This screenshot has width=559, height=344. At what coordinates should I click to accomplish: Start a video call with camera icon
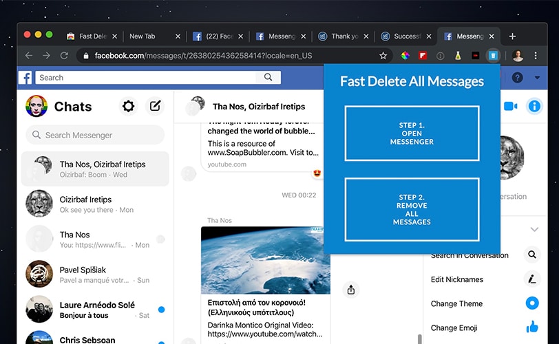[x=511, y=106]
